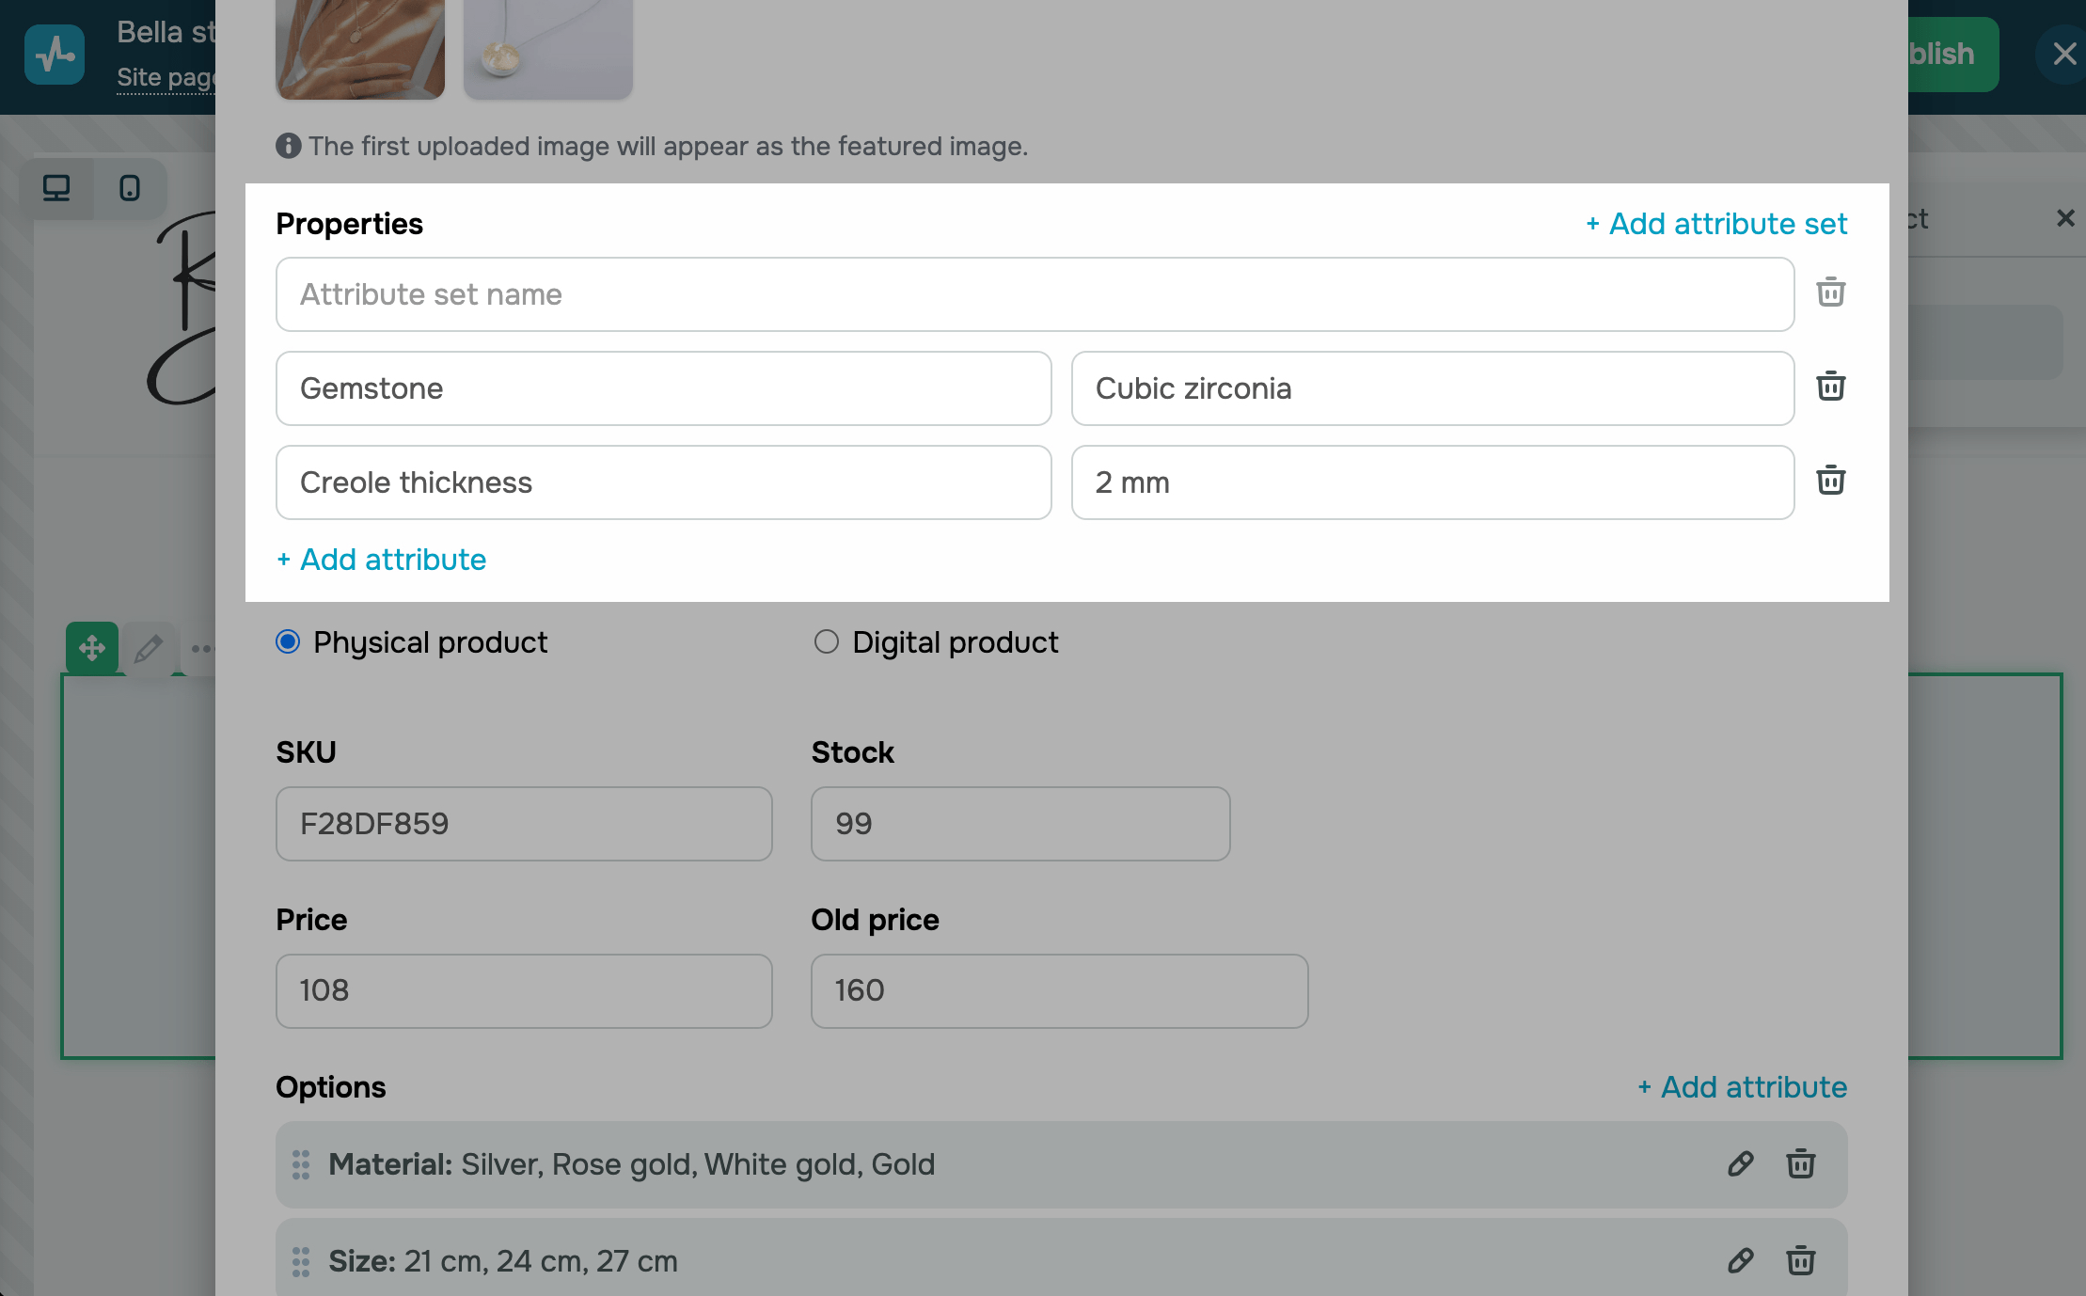The image size is (2086, 1296).
Task: Select the Digital product radio button
Action: [x=826, y=642]
